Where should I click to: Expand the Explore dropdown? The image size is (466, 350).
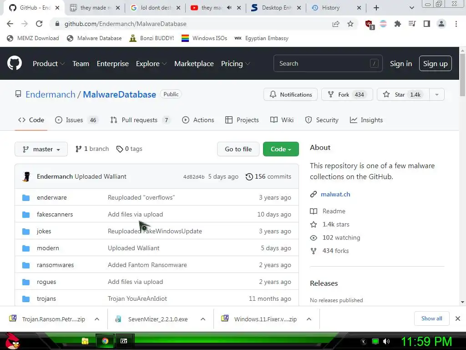151,63
